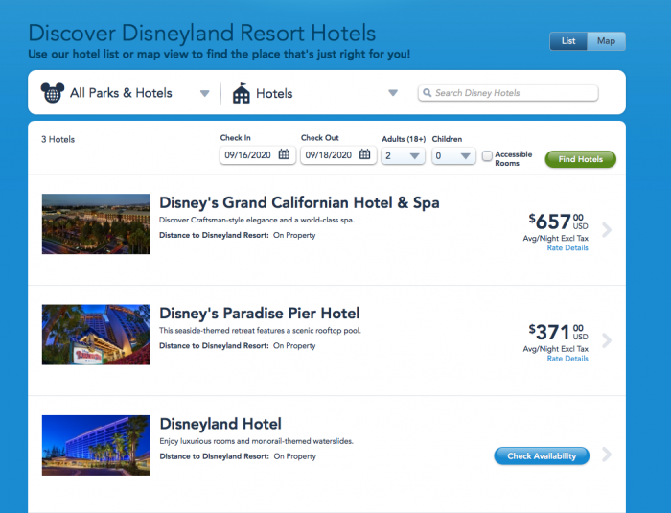Click the Search Disney Hotels field
Image resolution: width=671 pixels, height=513 pixels.
coord(513,93)
